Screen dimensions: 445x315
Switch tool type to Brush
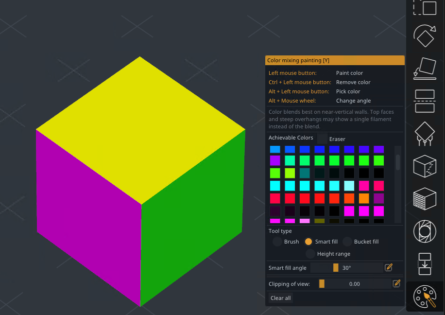[x=277, y=242]
